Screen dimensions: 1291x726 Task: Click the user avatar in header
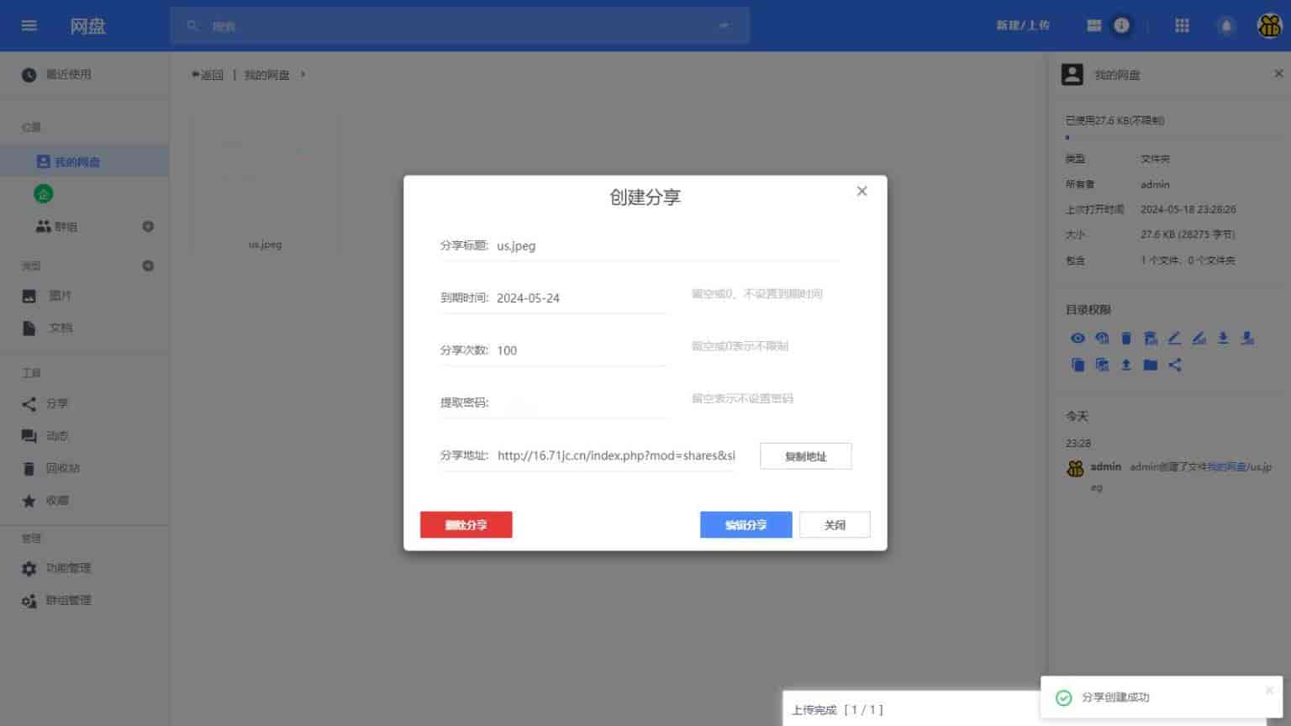[1268, 26]
